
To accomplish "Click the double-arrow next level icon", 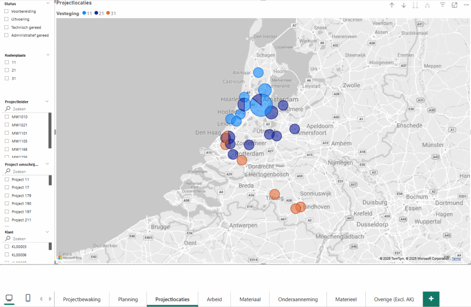I will 415,5.
